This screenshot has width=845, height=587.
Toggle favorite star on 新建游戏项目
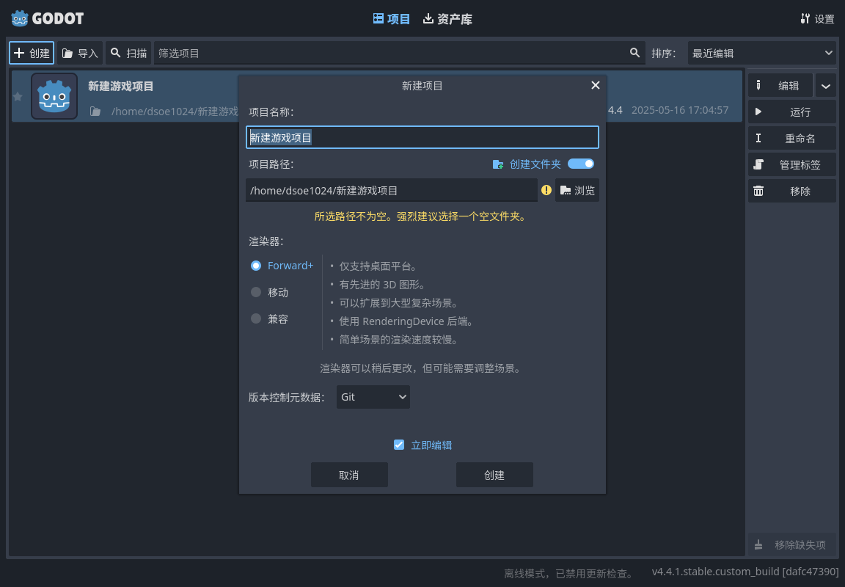pos(18,96)
